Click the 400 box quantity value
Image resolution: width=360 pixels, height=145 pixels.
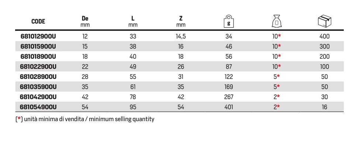click(x=325, y=36)
